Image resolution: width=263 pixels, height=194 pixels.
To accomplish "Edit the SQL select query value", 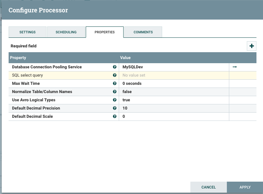I will 174,75.
